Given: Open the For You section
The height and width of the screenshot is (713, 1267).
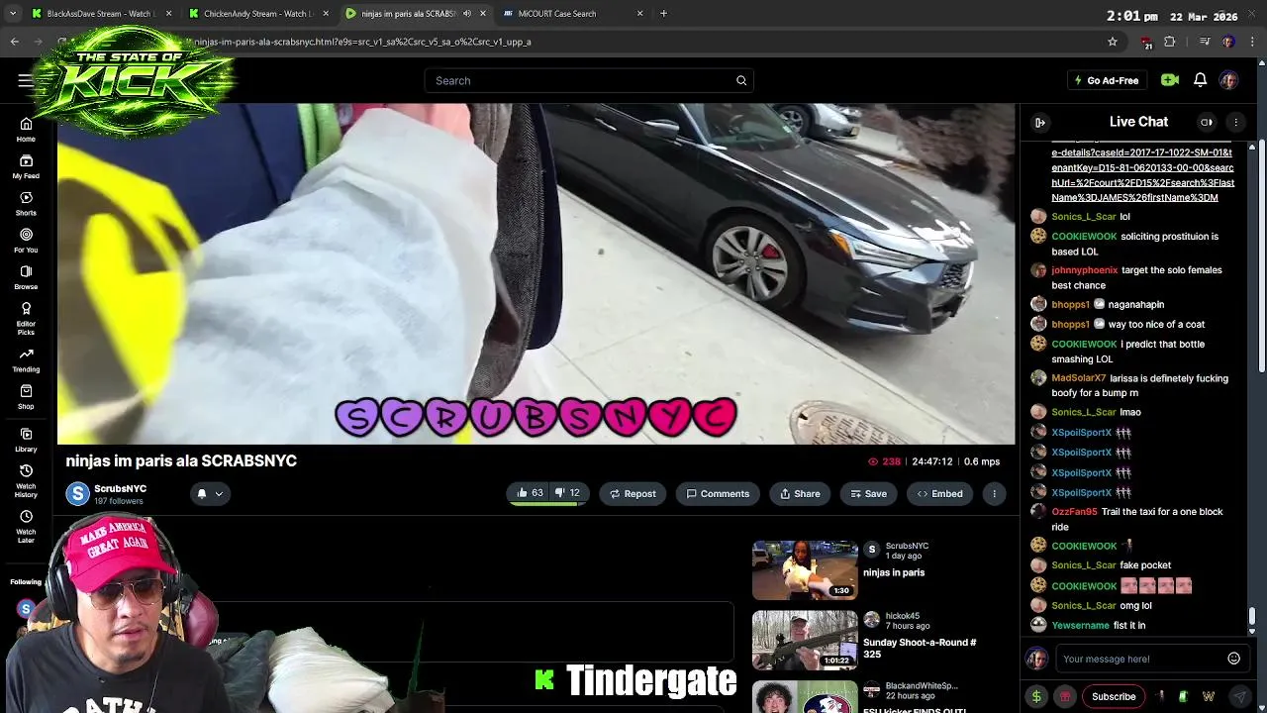Looking at the screenshot, I should (x=26, y=240).
